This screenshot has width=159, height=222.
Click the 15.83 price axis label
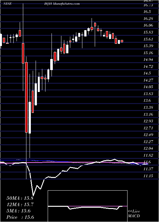click(148, 32)
